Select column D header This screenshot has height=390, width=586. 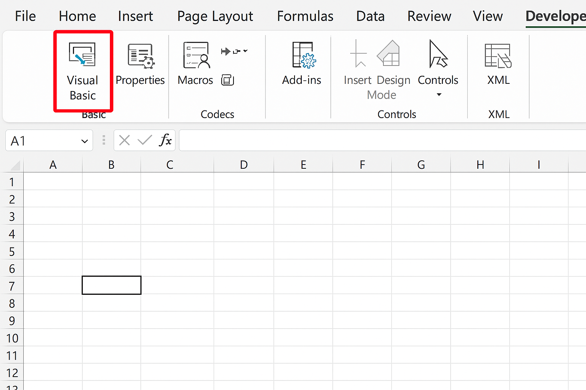[x=244, y=165]
